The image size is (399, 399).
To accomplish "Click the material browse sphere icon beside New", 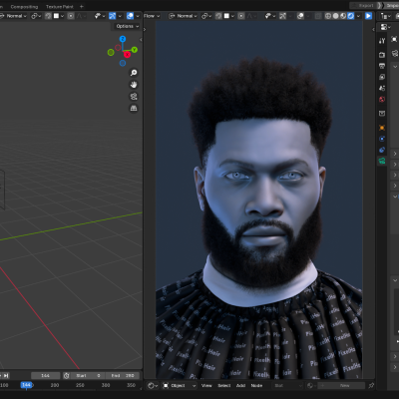I will (310, 386).
